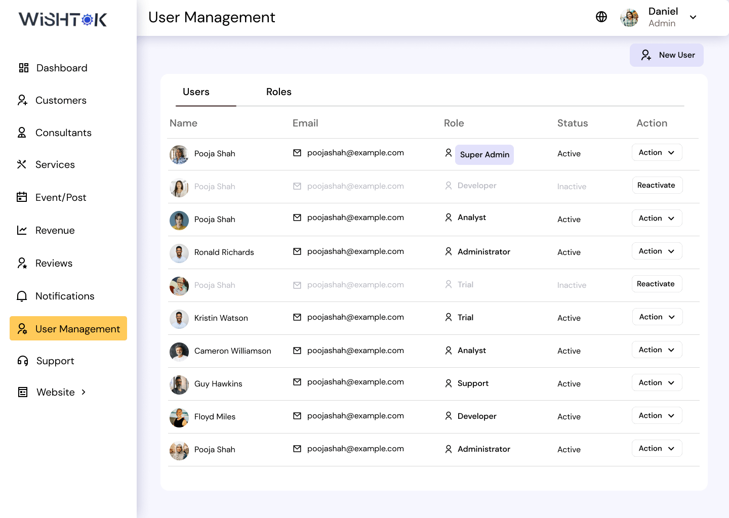Click the Super Admin role badge
Viewport: 729px width, 518px height.
pos(484,155)
